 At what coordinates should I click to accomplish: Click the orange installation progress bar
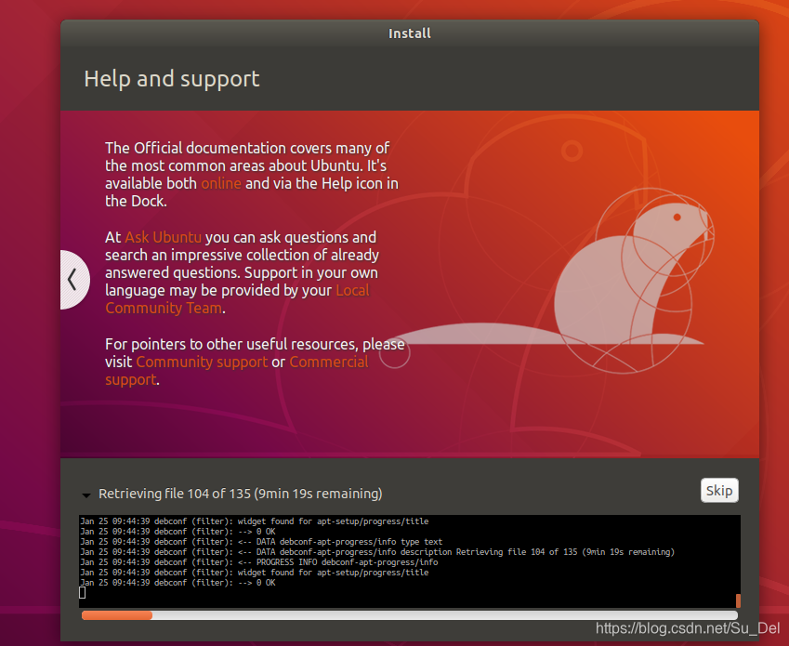click(118, 615)
